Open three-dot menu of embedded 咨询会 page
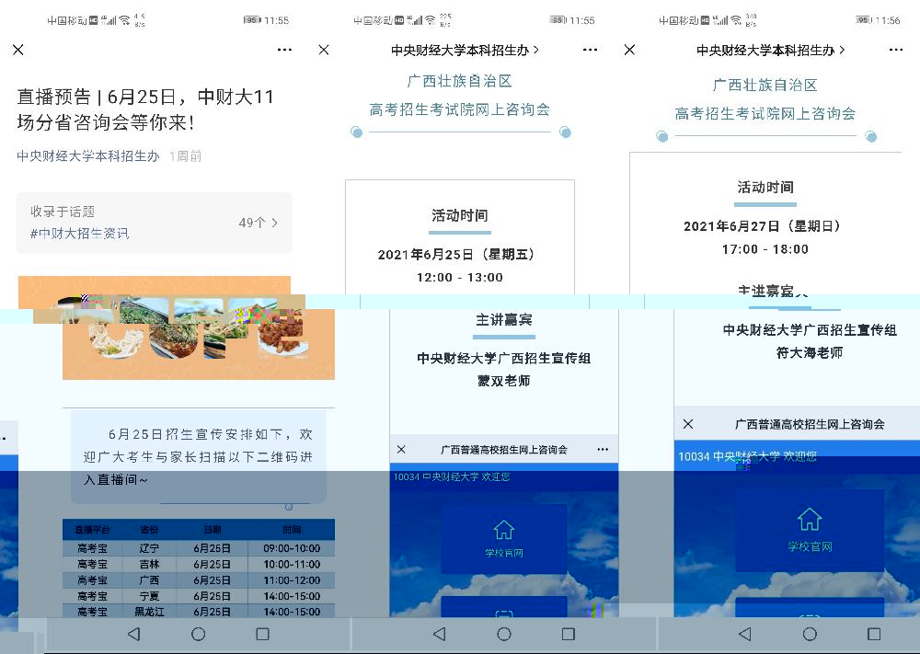This screenshot has width=920, height=654. tap(602, 450)
